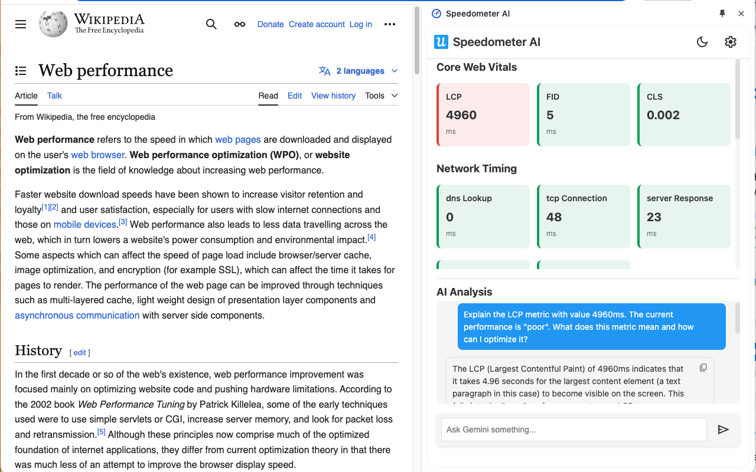
Task: Select the dns Lookup metric card
Action: coord(483,217)
